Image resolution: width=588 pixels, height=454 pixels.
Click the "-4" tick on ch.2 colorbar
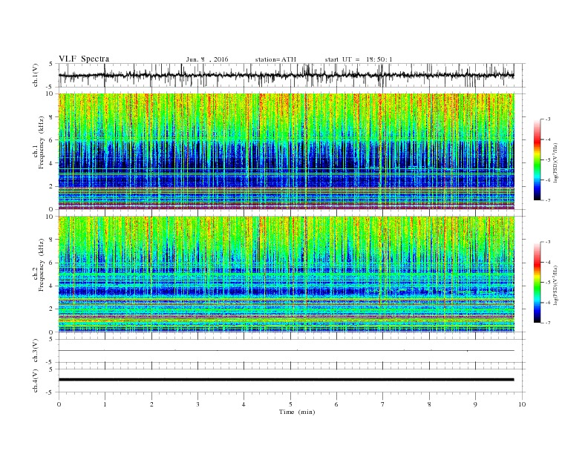(x=547, y=262)
